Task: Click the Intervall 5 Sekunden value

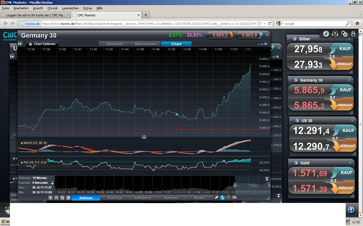Action: 40,183
